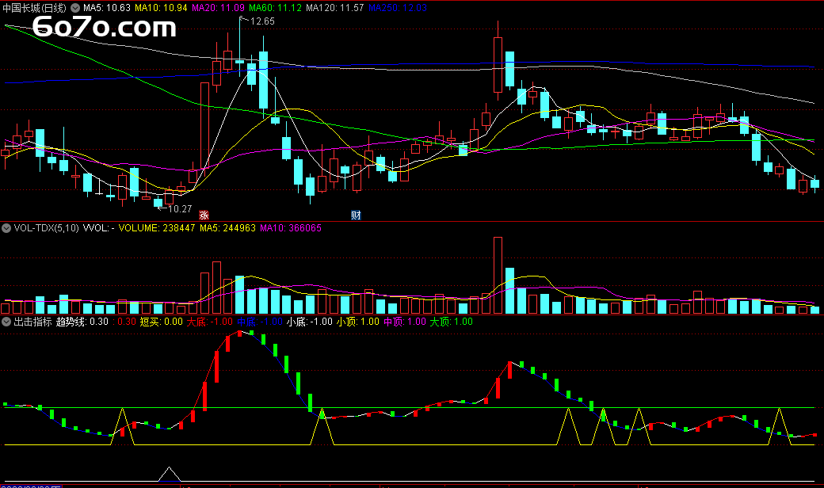Viewport: 824px width, 488px height.
Task: Click the tallest red candlestick below 12.65
Action: point(205,126)
